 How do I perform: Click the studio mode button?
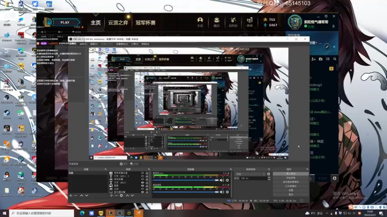[291, 186]
